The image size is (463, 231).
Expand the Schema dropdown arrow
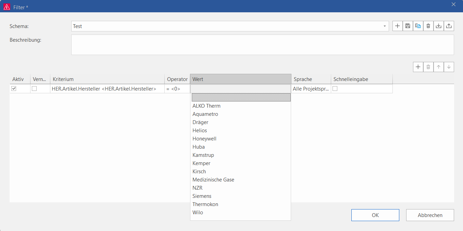385,26
